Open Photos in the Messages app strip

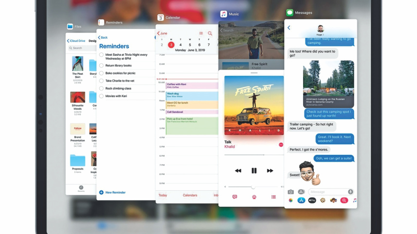coord(290,201)
